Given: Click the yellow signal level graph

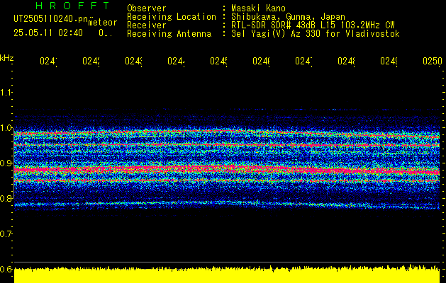Looking at the screenshot, I should (x=227, y=274).
